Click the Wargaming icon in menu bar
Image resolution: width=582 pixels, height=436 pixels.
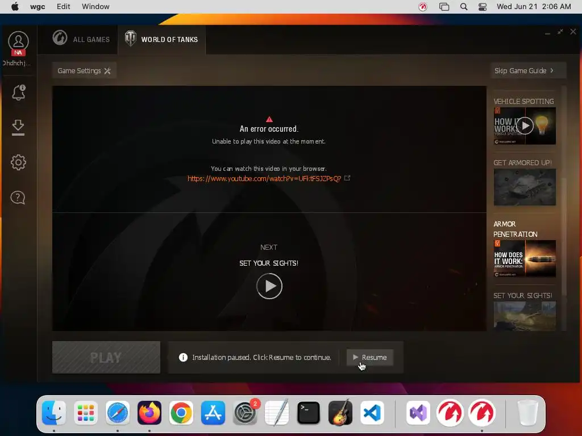tap(423, 7)
